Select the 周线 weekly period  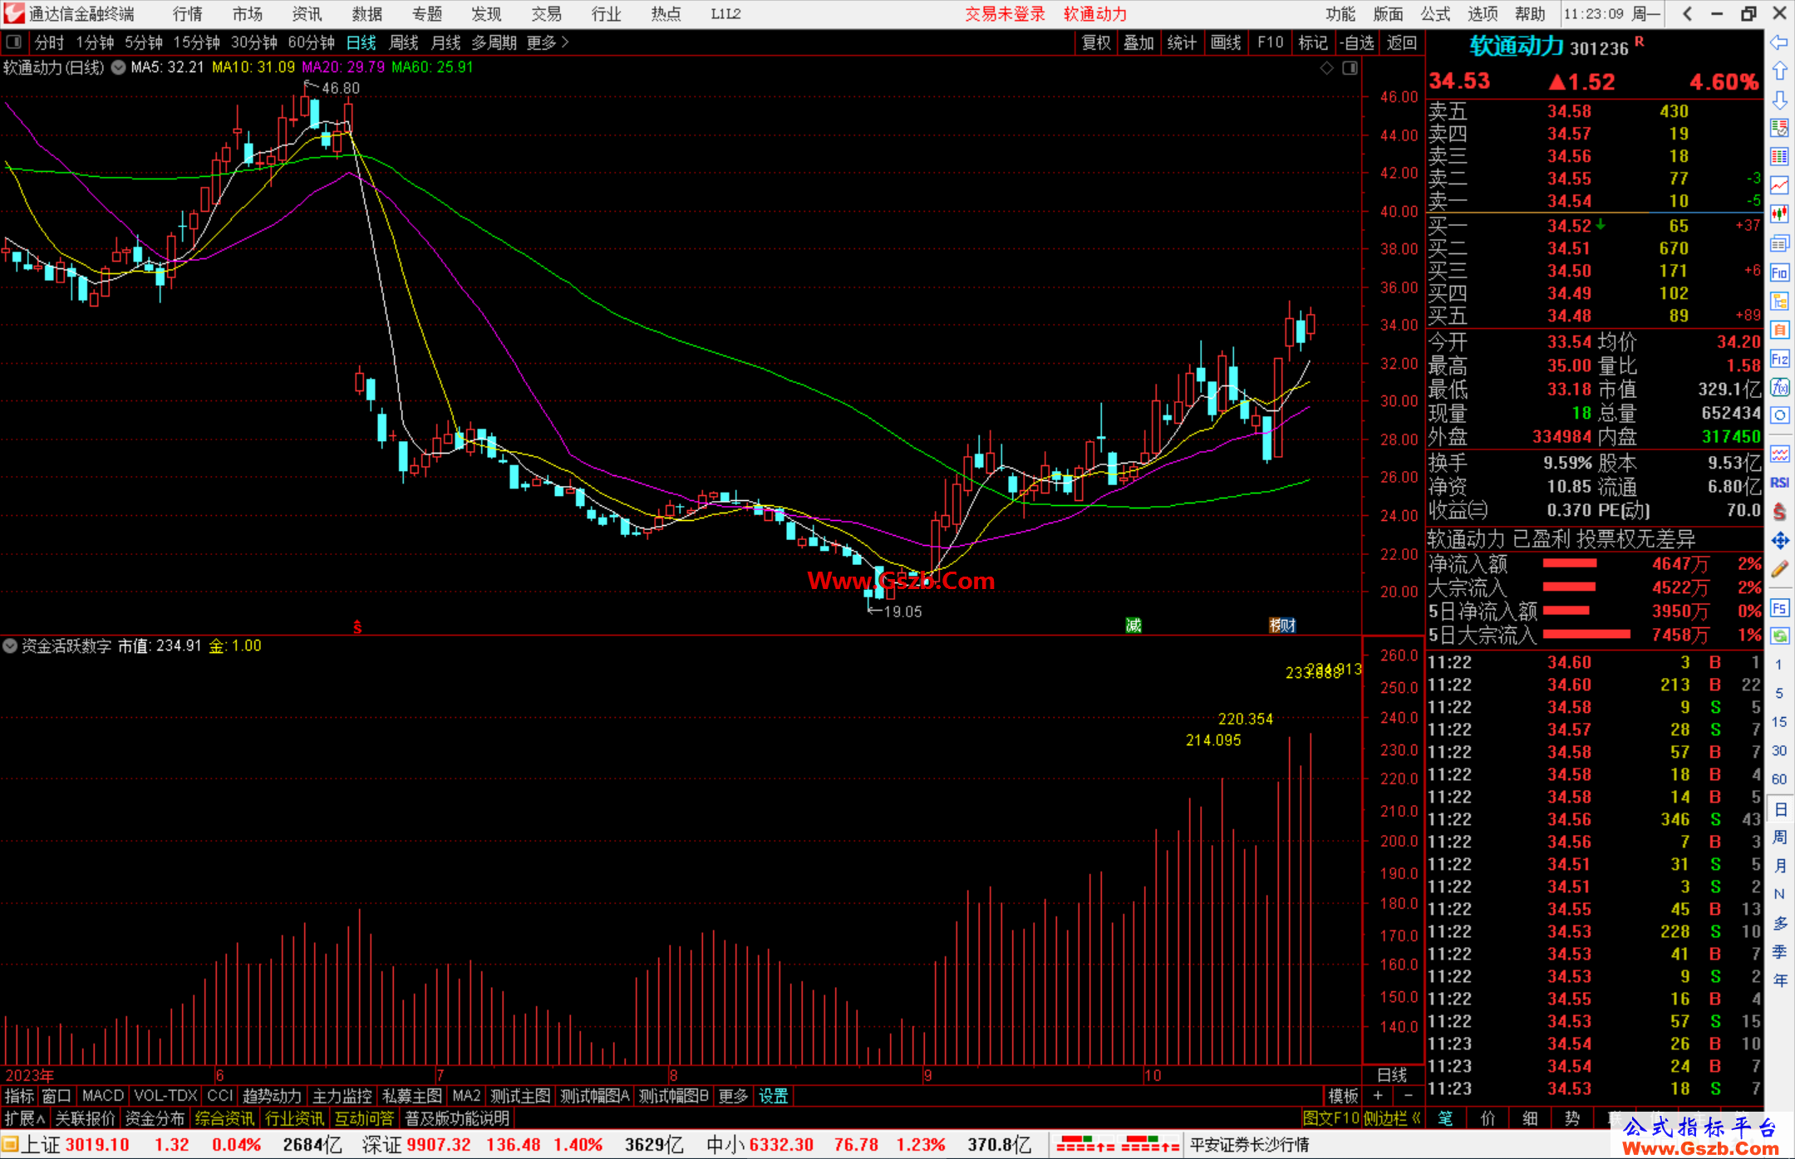tap(404, 42)
